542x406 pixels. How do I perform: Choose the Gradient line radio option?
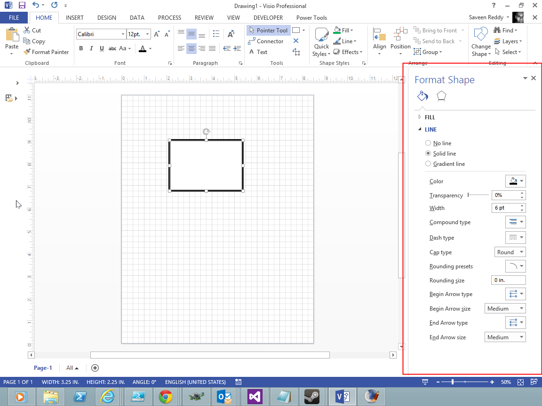pyautogui.click(x=428, y=164)
